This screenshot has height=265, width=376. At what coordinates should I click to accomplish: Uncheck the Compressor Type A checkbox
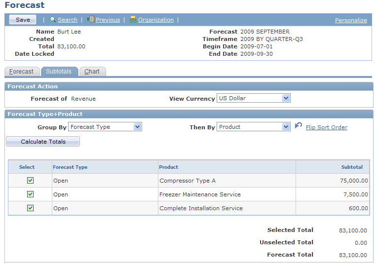pyautogui.click(x=30, y=180)
